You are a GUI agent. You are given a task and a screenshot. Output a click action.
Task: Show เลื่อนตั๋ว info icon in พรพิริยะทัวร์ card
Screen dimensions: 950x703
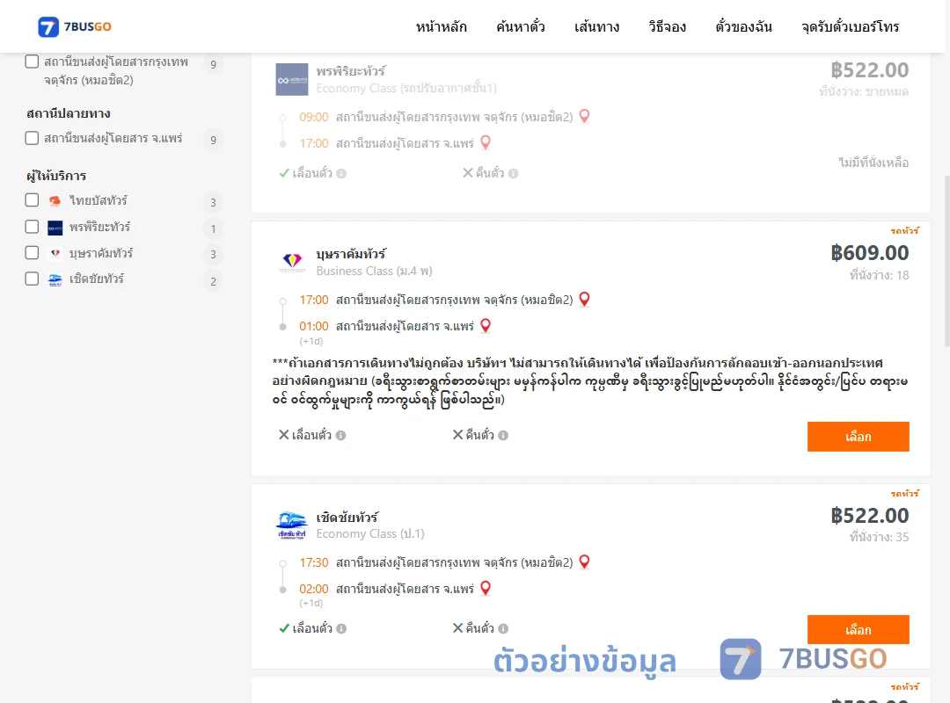(x=341, y=174)
